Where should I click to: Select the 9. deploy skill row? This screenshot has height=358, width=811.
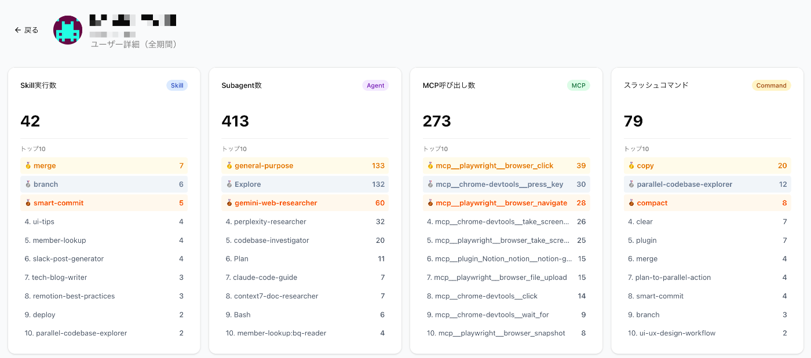click(104, 315)
